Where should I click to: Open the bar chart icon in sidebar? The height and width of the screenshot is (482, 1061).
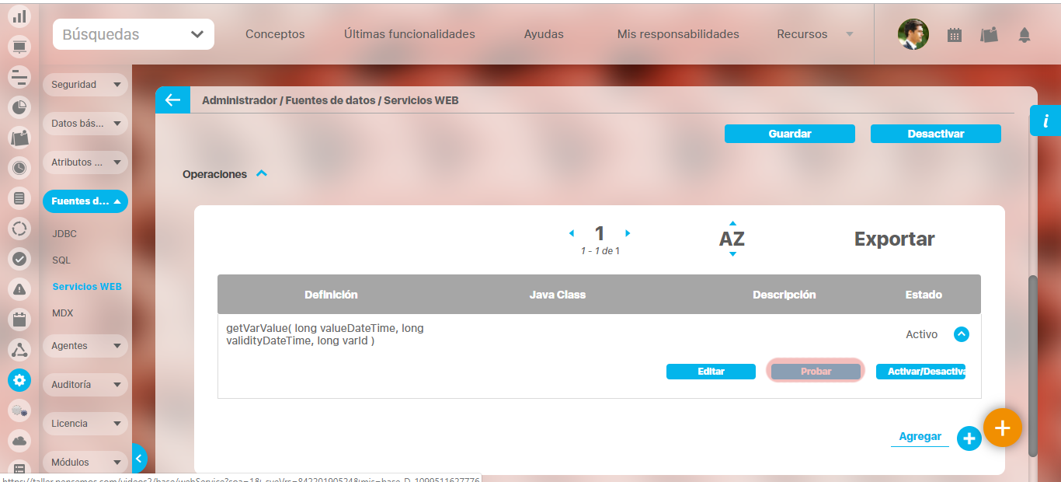point(19,16)
